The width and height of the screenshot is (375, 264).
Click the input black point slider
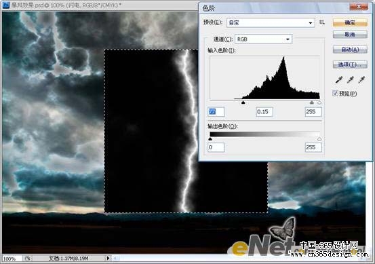[x=243, y=102]
